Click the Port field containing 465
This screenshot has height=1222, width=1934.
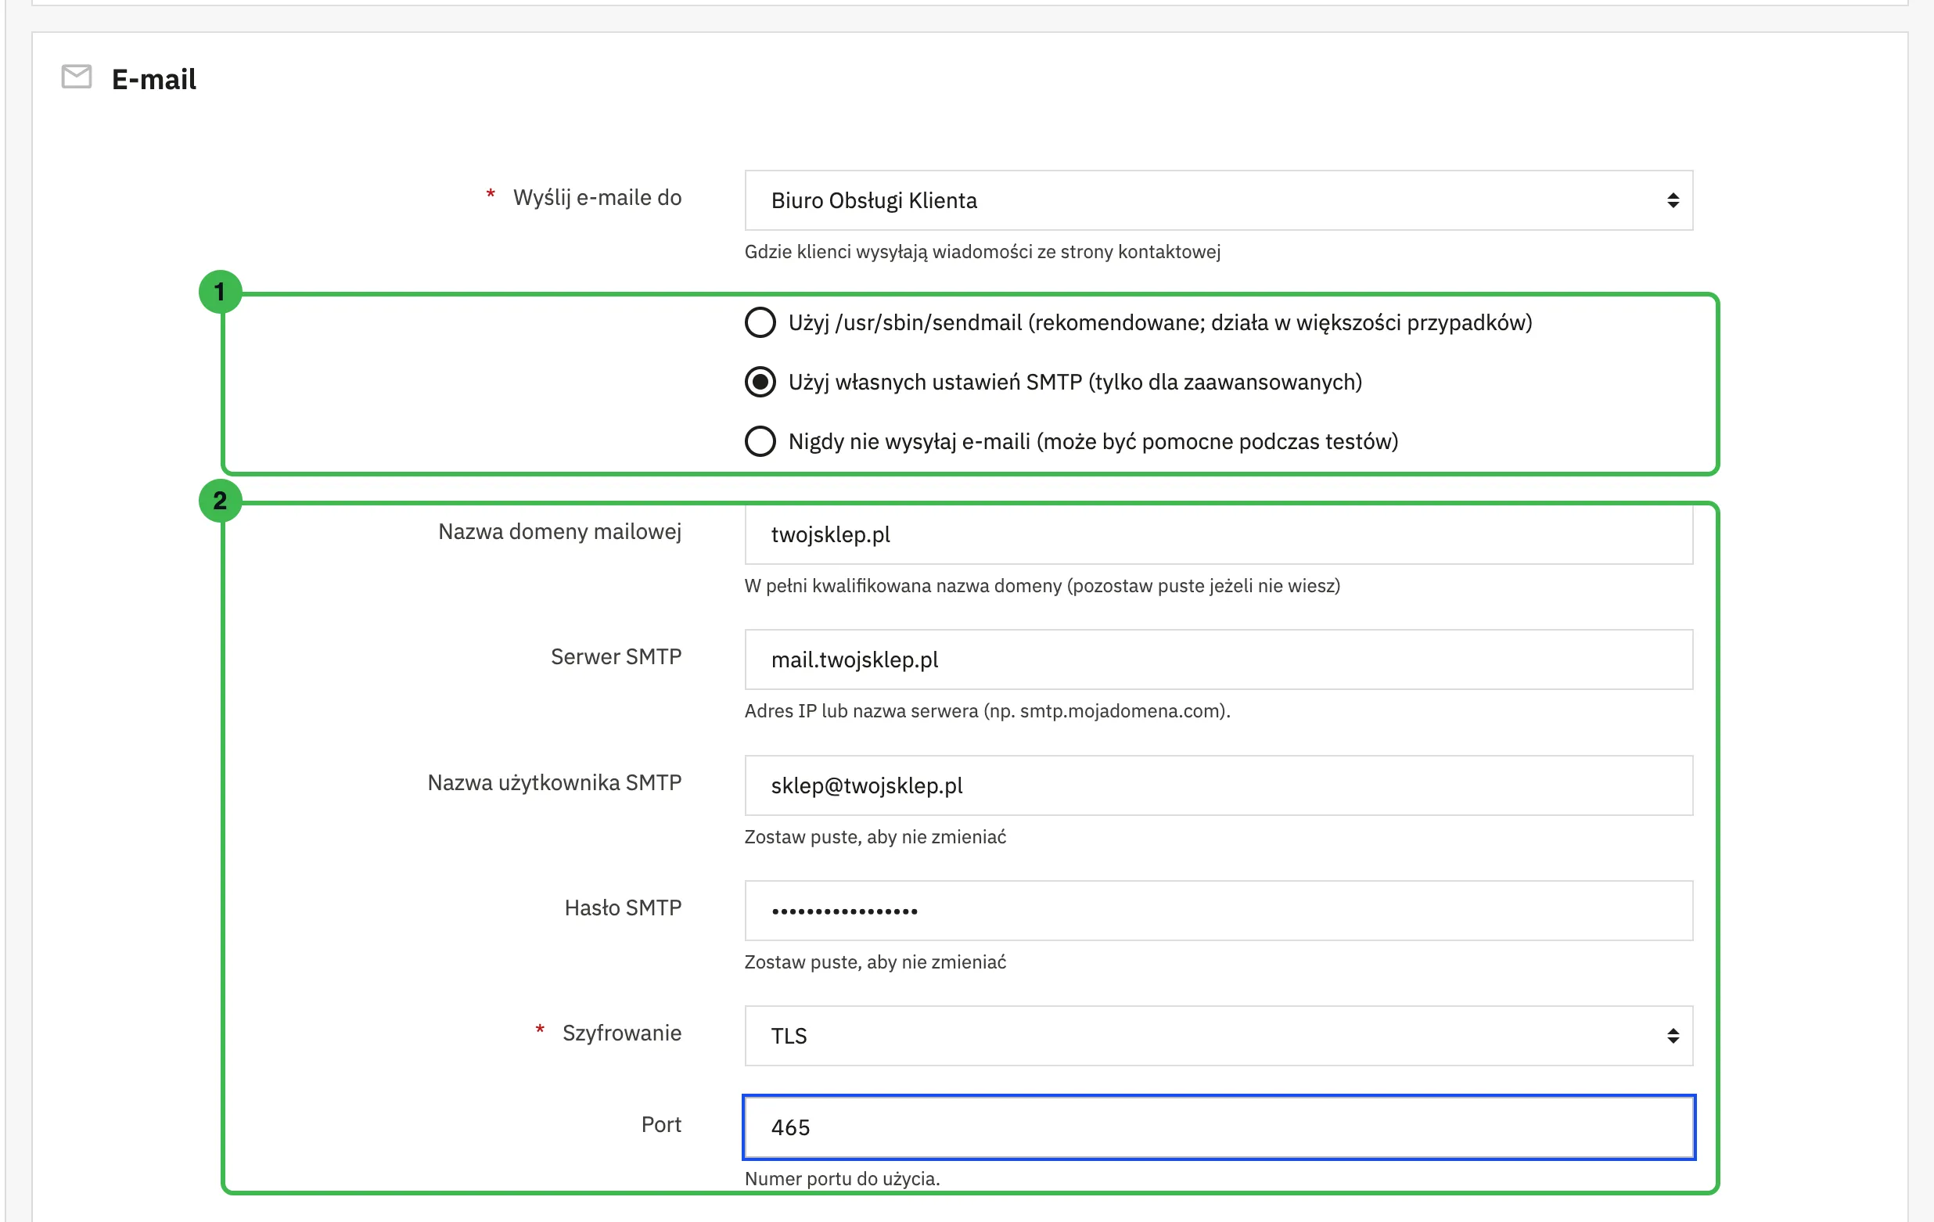coord(1218,1127)
